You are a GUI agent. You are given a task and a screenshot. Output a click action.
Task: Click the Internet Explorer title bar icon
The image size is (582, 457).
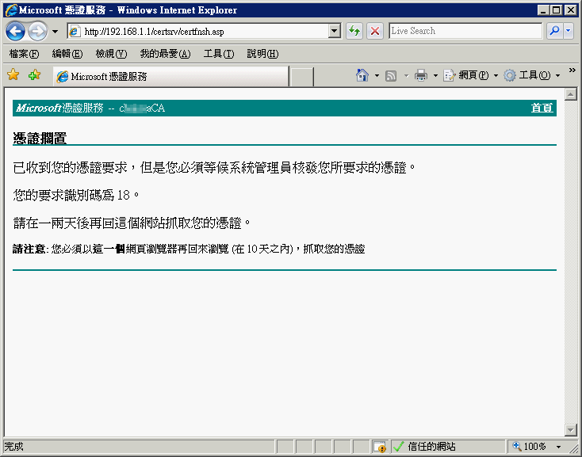point(11,10)
